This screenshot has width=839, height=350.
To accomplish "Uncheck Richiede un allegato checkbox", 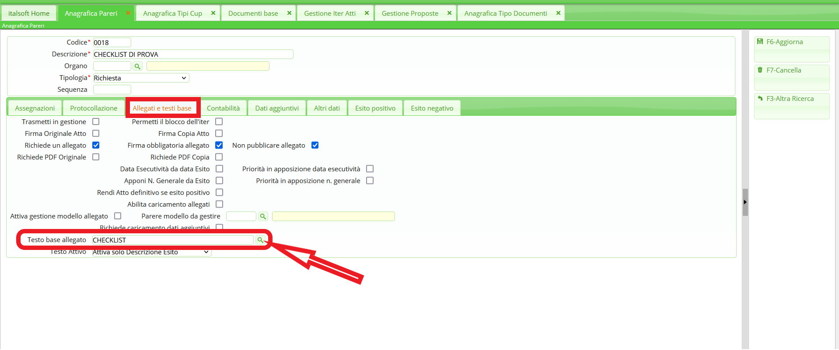I will tap(96, 145).
